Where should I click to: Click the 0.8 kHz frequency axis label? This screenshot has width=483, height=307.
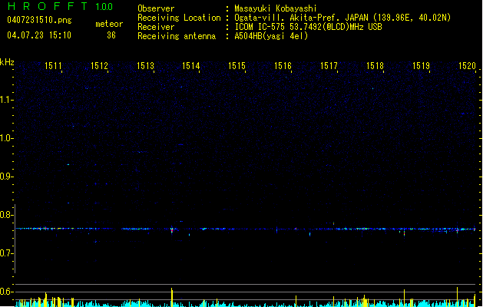tap(6, 215)
